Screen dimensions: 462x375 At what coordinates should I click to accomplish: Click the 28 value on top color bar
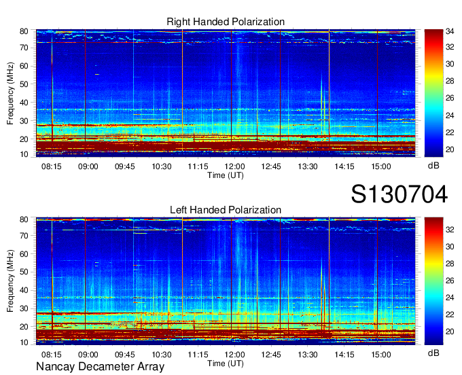pos(450,81)
